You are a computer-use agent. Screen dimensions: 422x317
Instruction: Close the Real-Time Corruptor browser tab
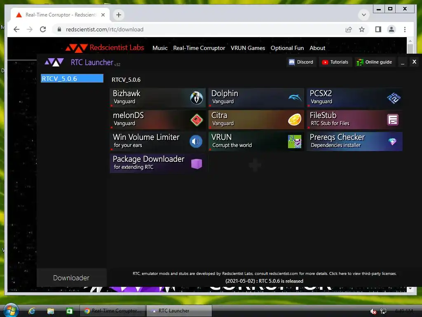pyautogui.click(x=103, y=15)
